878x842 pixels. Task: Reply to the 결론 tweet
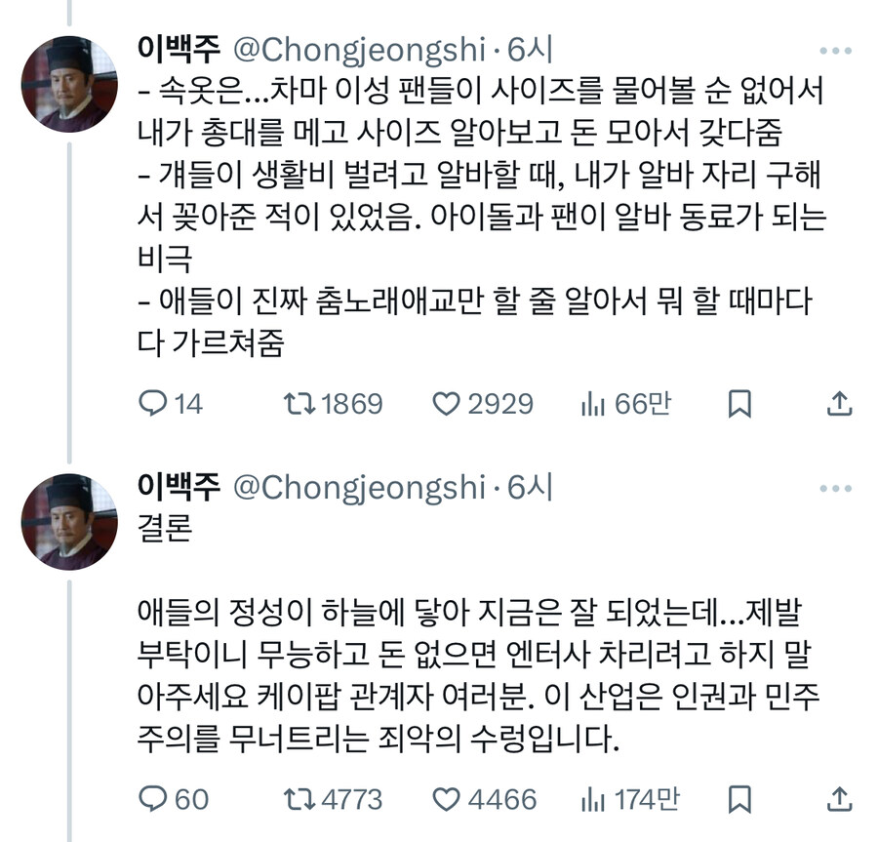(156, 797)
